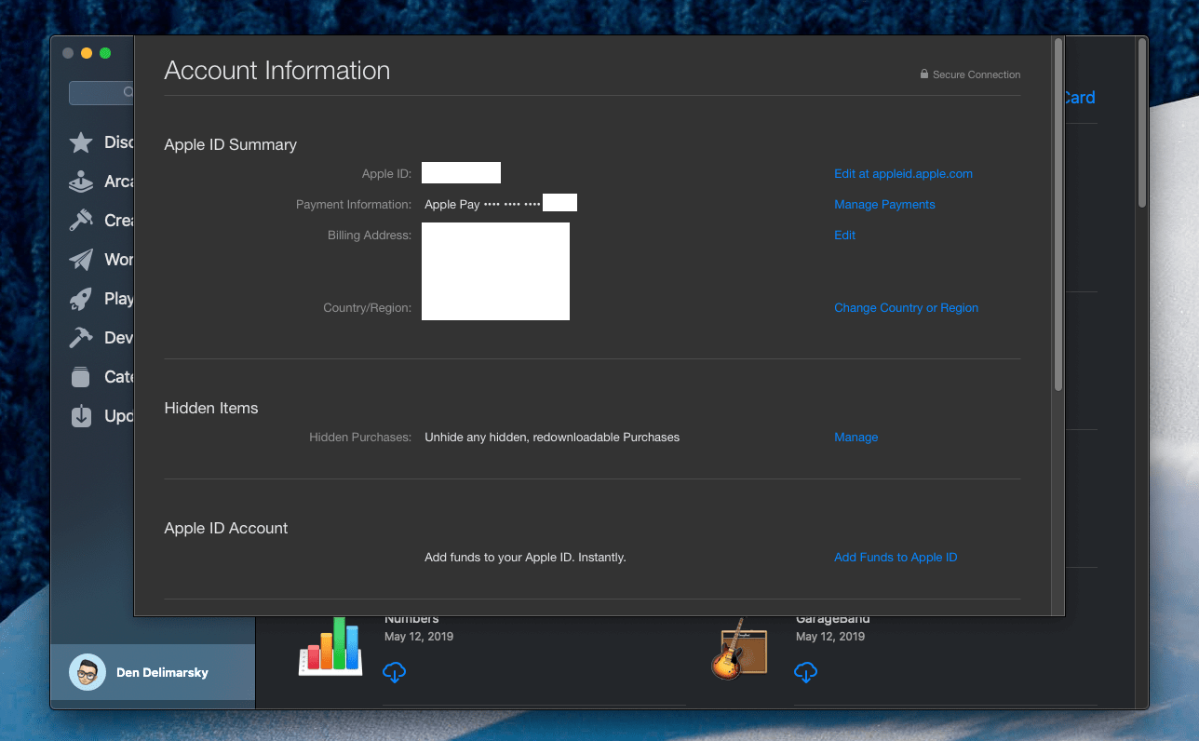Click the Billing Address: label
The width and height of the screenshot is (1199, 741).
370,235
